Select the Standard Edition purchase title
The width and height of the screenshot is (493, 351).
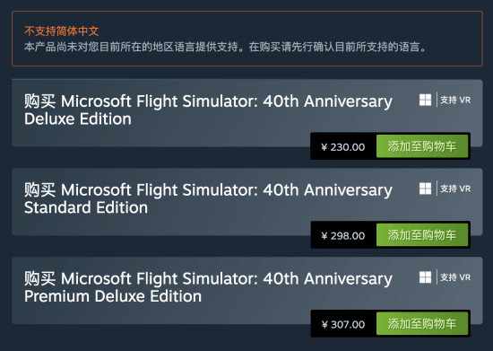[x=208, y=198]
